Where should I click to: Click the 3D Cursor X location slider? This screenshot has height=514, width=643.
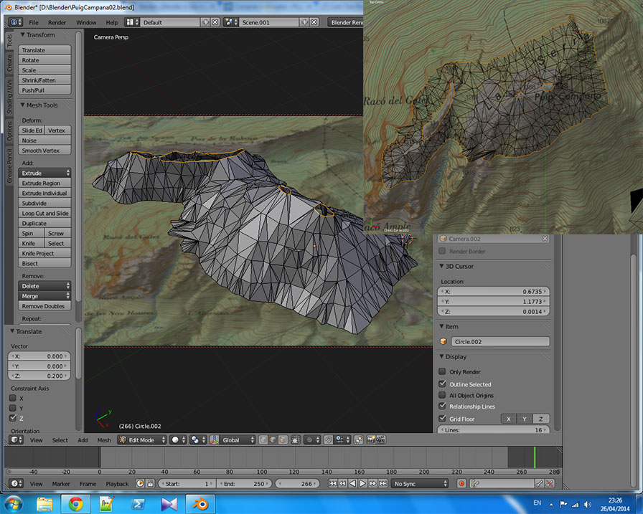click(495, 292)
